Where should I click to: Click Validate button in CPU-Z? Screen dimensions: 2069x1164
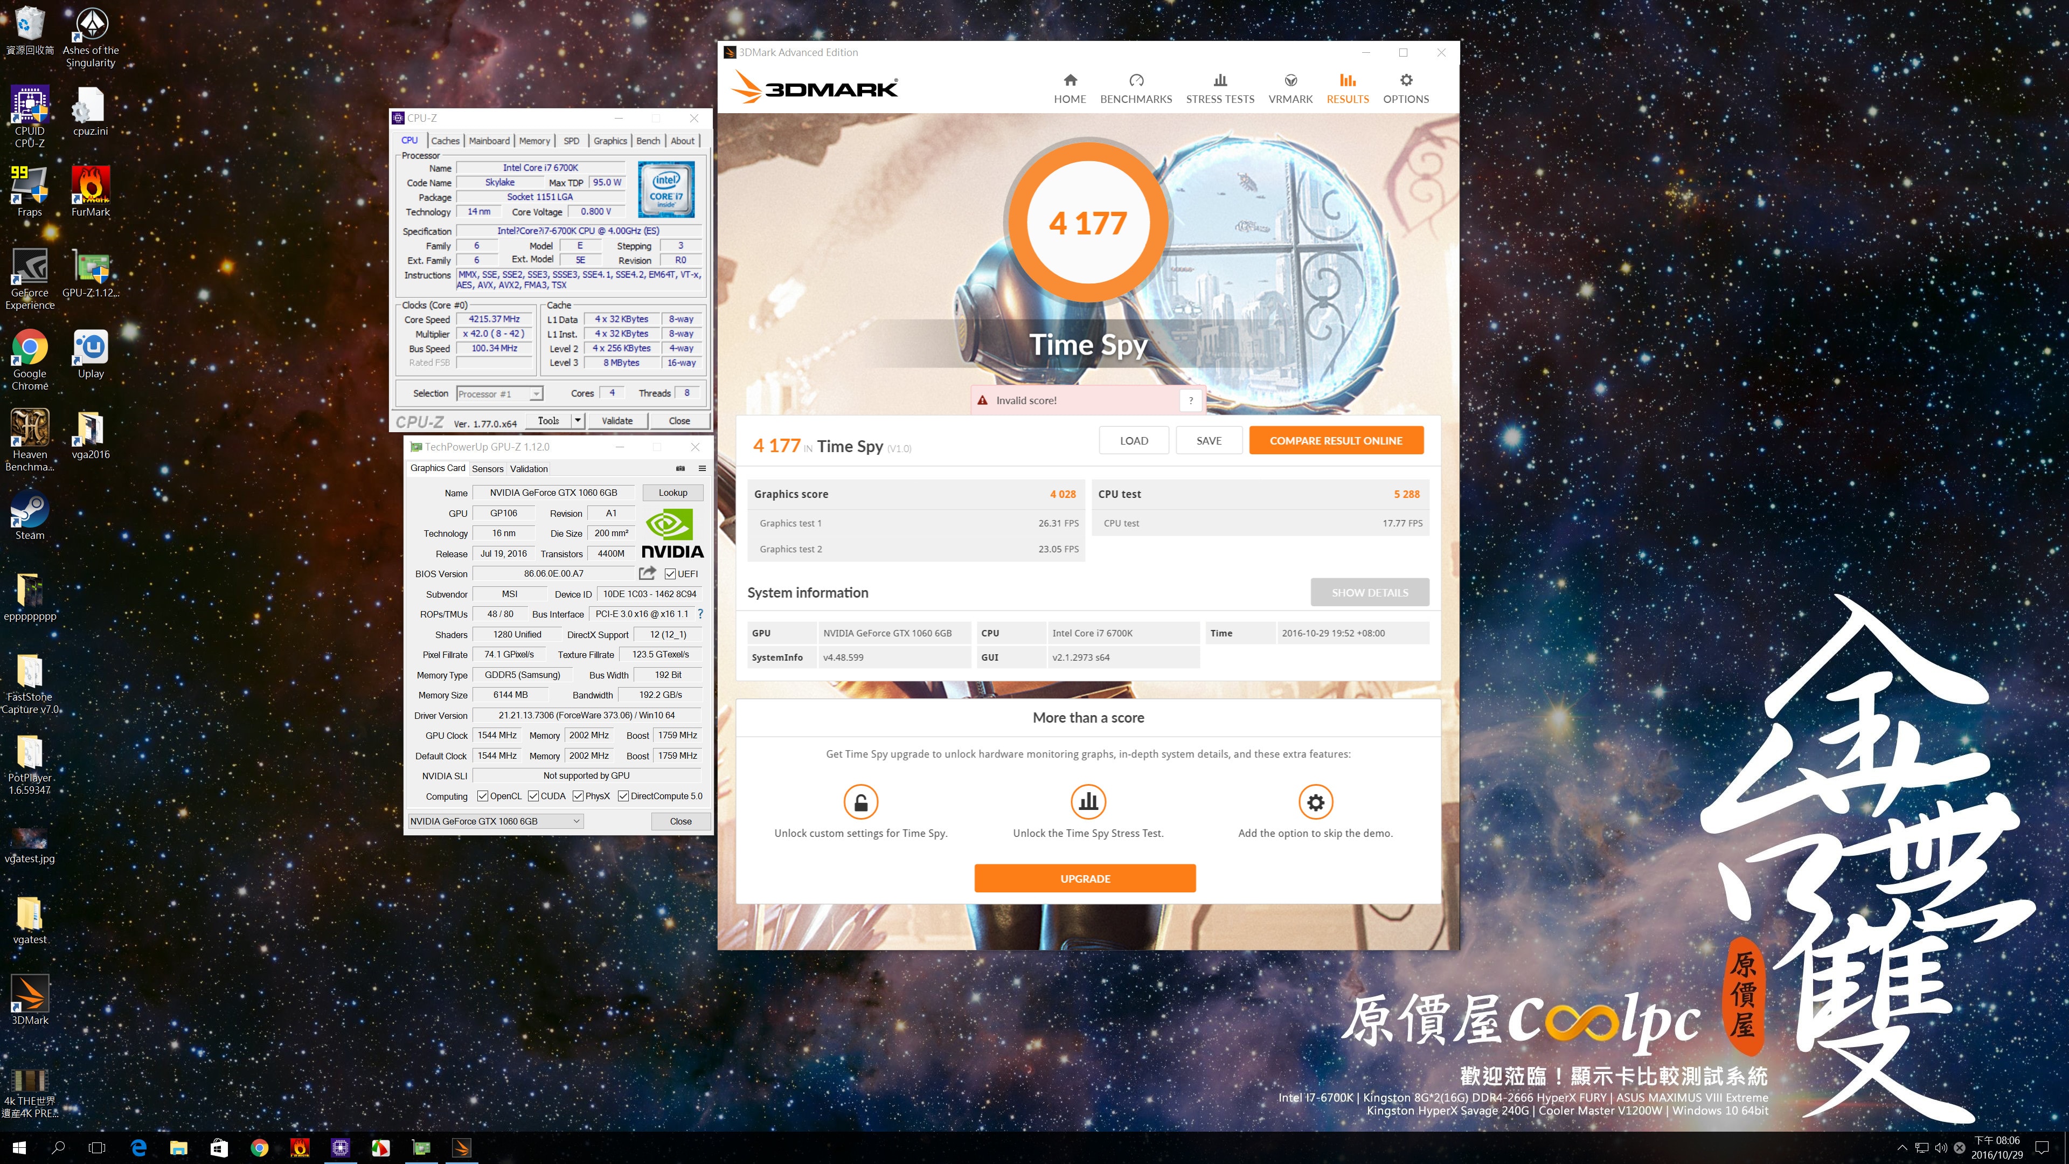[x=617, y=420]
